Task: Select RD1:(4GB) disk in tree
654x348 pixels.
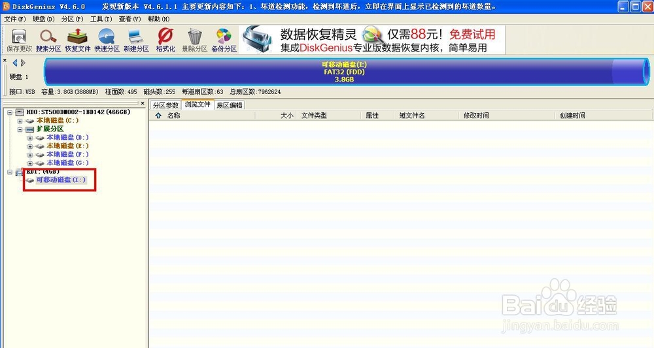Action: (43, 172)
